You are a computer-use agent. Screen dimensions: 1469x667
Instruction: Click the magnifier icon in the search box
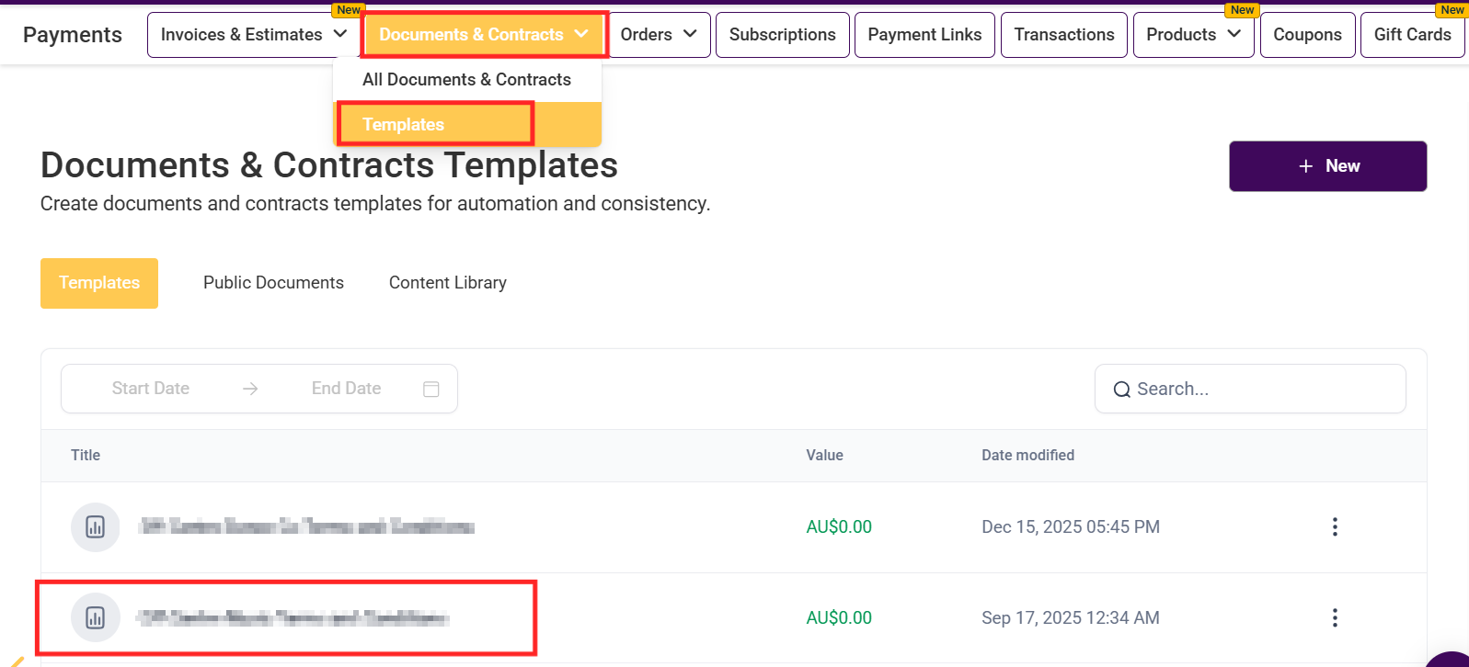[1121, 390]
